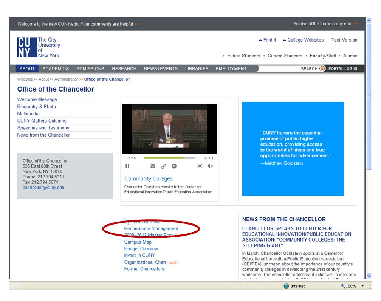Image resolution: width=381 pixels, height=301 pixels.
Task: Toggle fullscreen on the video player
Action: (200, 166)
